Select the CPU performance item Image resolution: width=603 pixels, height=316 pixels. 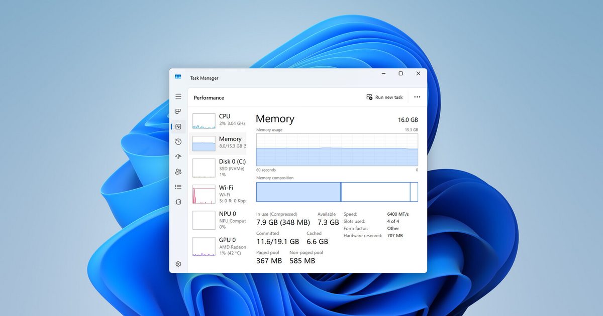point(219,120)
